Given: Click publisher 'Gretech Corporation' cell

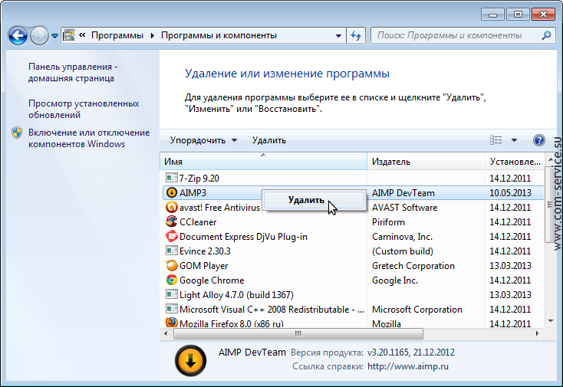Looking at the screenshot, I should point(413,266).
